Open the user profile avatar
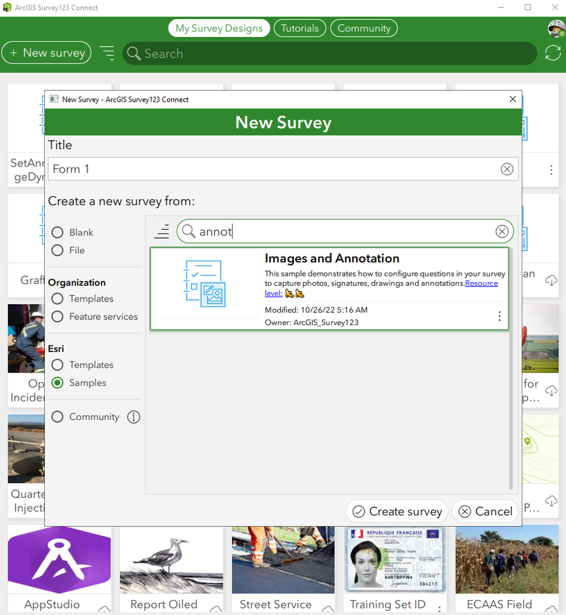 click(x=556, y=28)
